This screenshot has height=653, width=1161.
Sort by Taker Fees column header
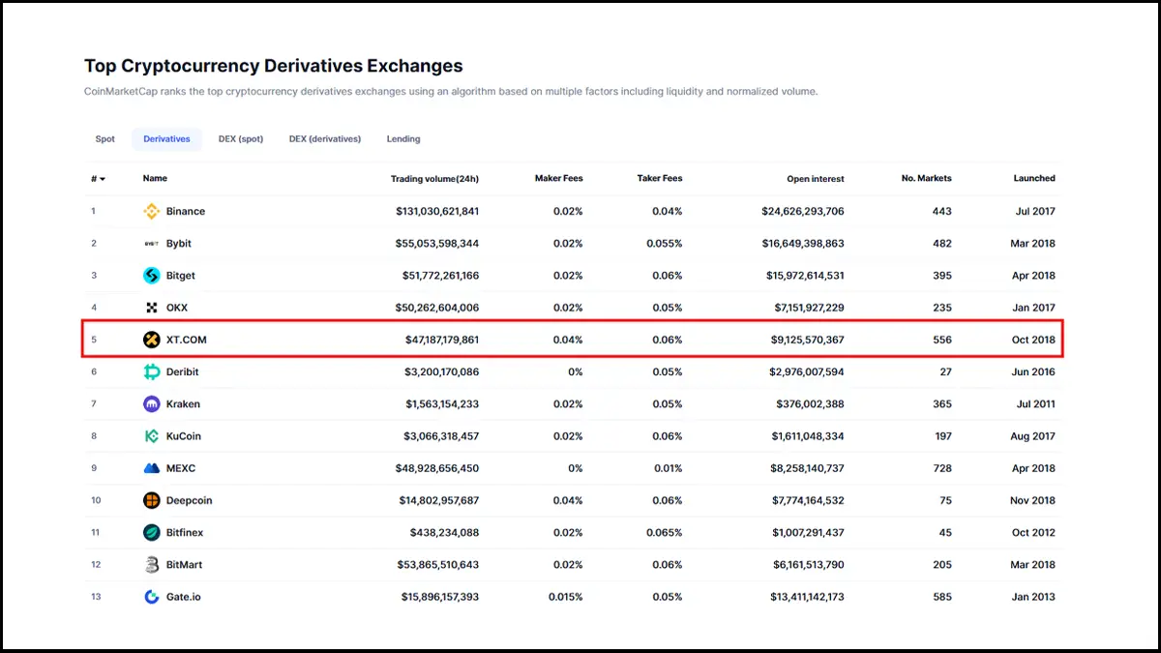[660, 179]
